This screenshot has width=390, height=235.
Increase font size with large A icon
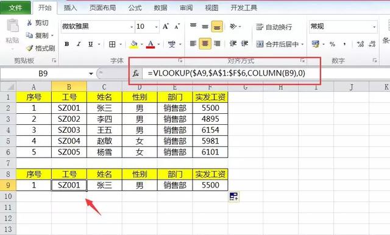(x=166, y=26)
